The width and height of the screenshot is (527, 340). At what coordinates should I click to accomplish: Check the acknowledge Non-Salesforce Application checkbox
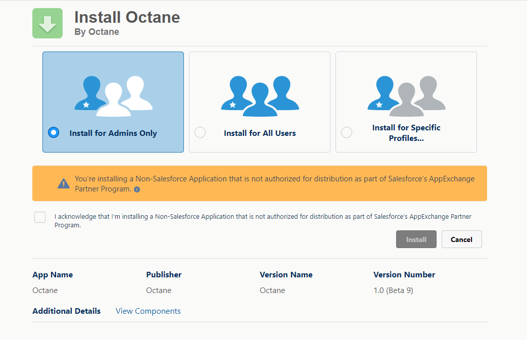click(x=40, y=217)
